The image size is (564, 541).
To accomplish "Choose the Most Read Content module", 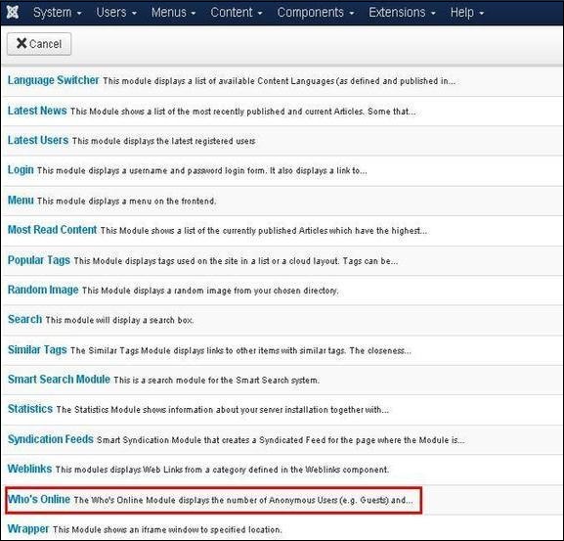I will point(52,230).
